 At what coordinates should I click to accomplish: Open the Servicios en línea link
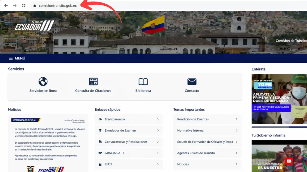pos(43,91)
